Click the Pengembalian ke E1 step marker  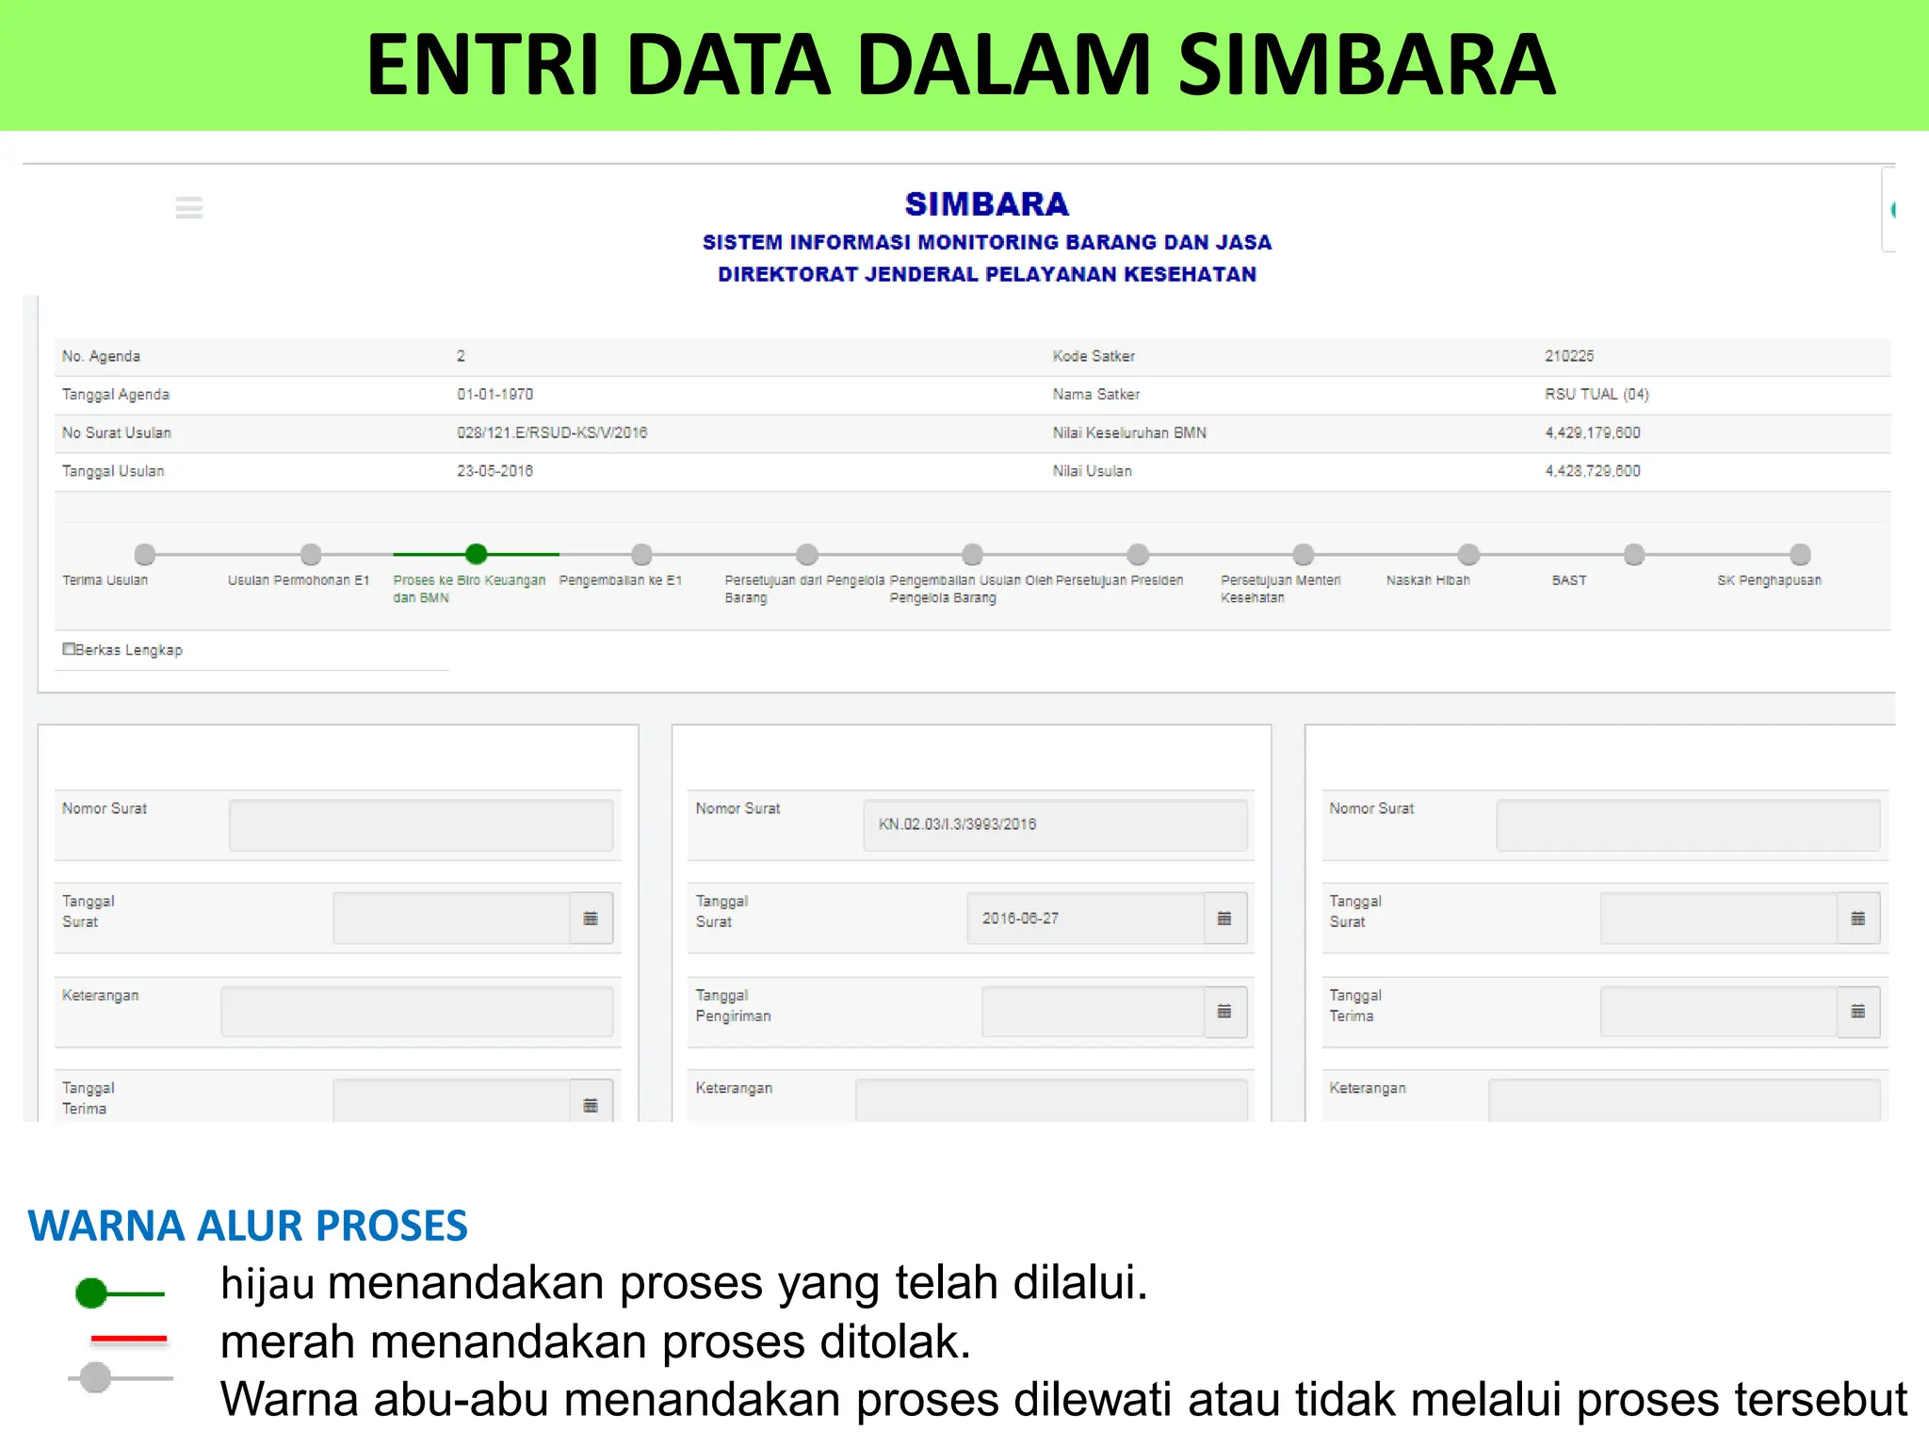(x=641, y=554)
